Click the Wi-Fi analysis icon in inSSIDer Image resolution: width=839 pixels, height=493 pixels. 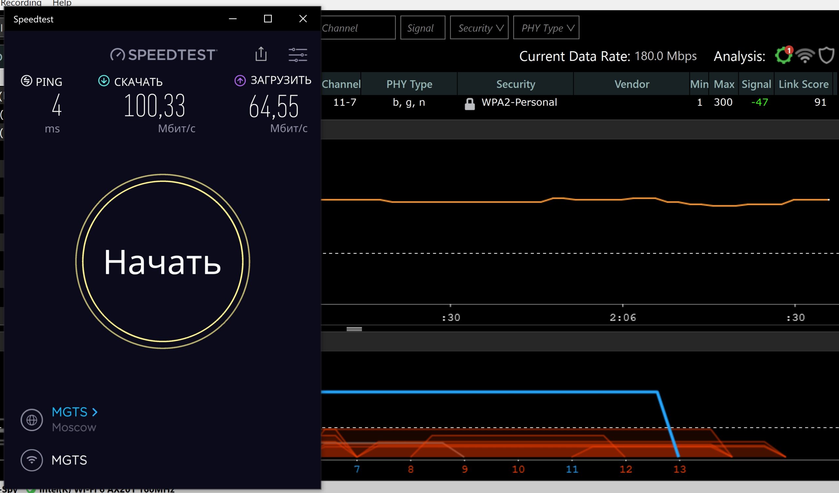coord(805,56)
